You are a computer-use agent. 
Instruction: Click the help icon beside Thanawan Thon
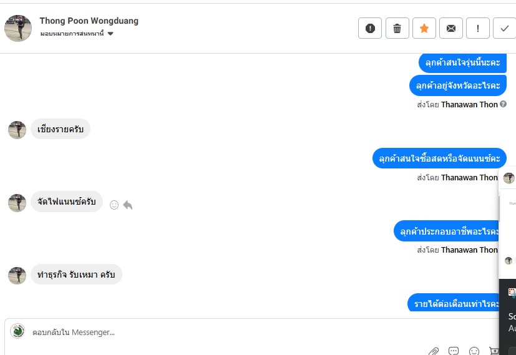click(x=503, y=104)
